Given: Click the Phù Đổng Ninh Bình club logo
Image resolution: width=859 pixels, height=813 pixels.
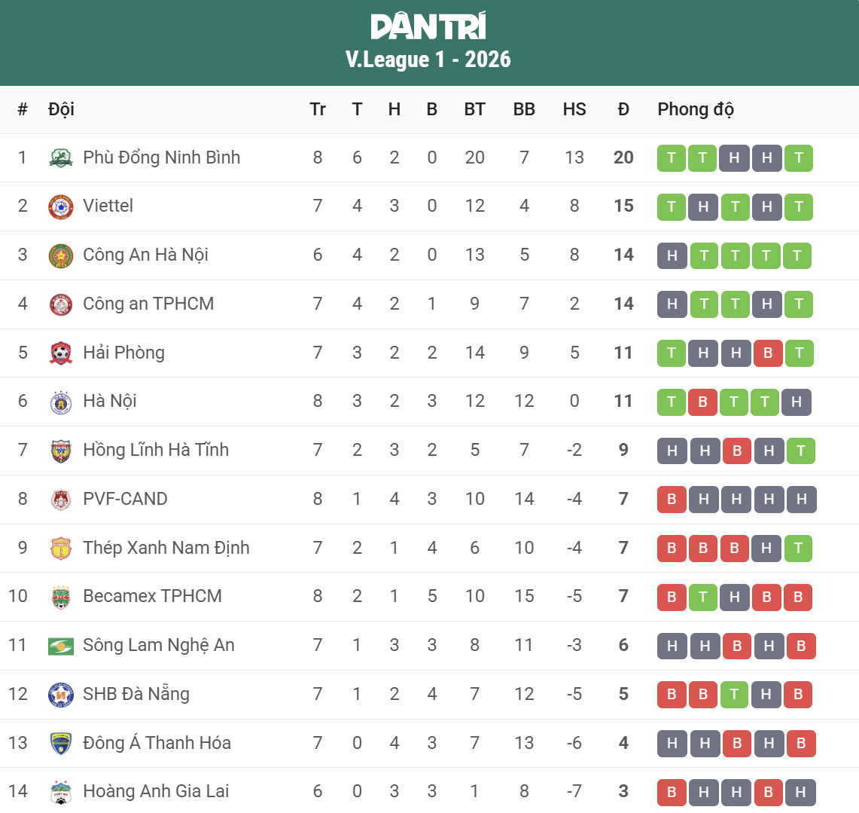Looking at the screenshot, I should coord(61,158).
